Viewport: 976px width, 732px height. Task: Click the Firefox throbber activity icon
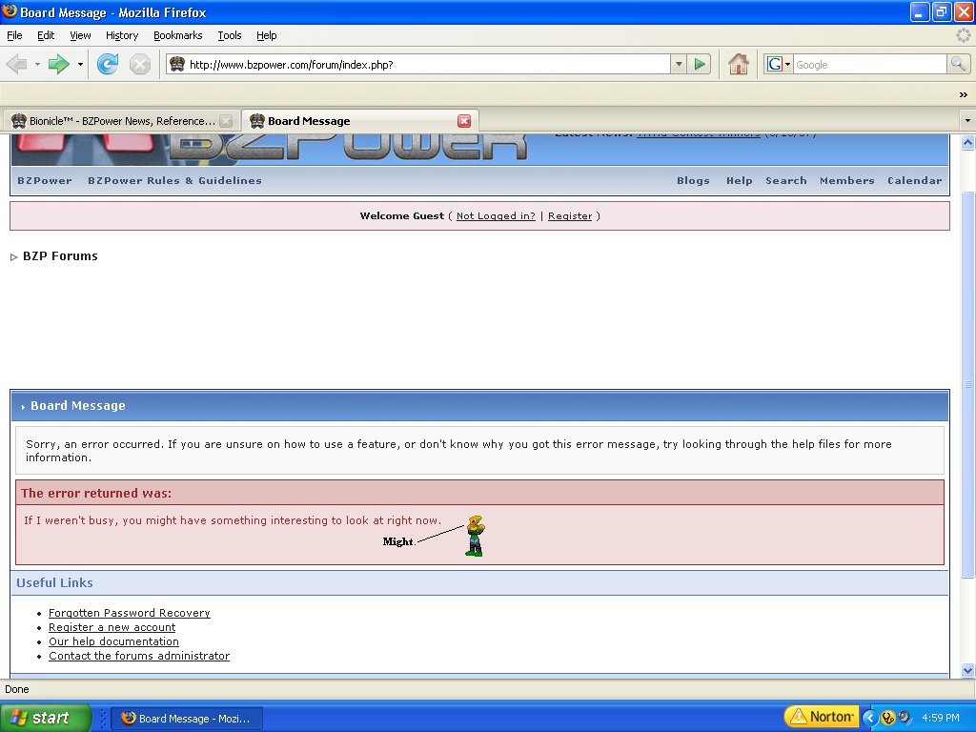(x=963, y=35)
